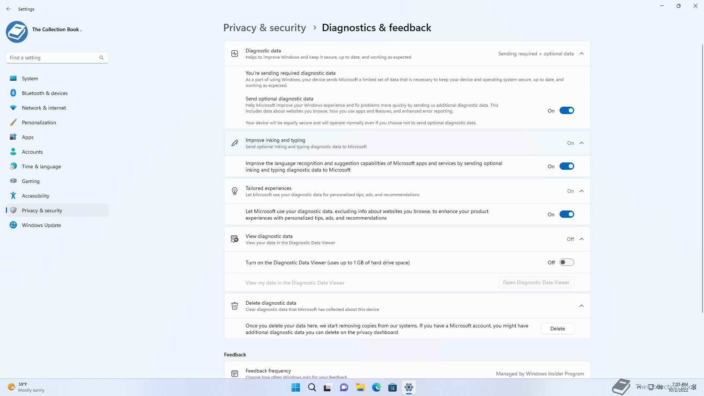Go to Time & language settings
The height and width of the screenshot is (396, 704).
[x=41, y=166]
